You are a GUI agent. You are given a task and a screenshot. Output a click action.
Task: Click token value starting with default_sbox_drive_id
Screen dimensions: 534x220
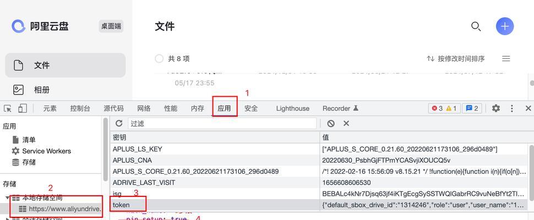(424, 205)
